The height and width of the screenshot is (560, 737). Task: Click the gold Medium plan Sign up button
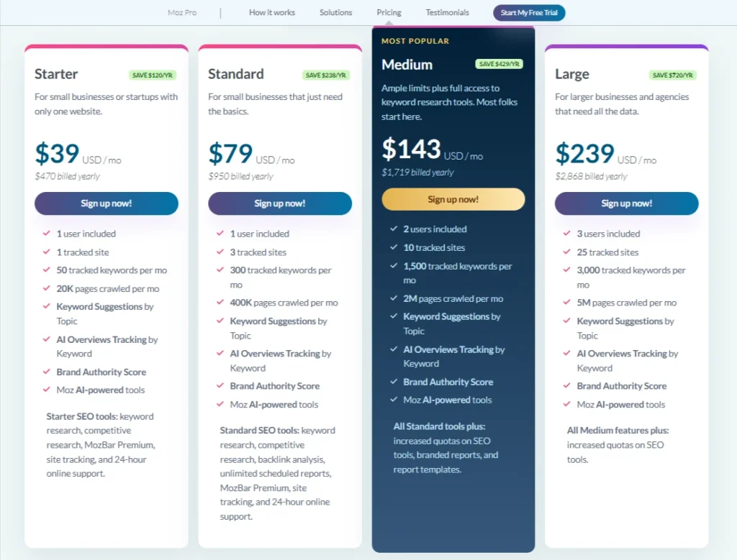click(x=453, y=199)
